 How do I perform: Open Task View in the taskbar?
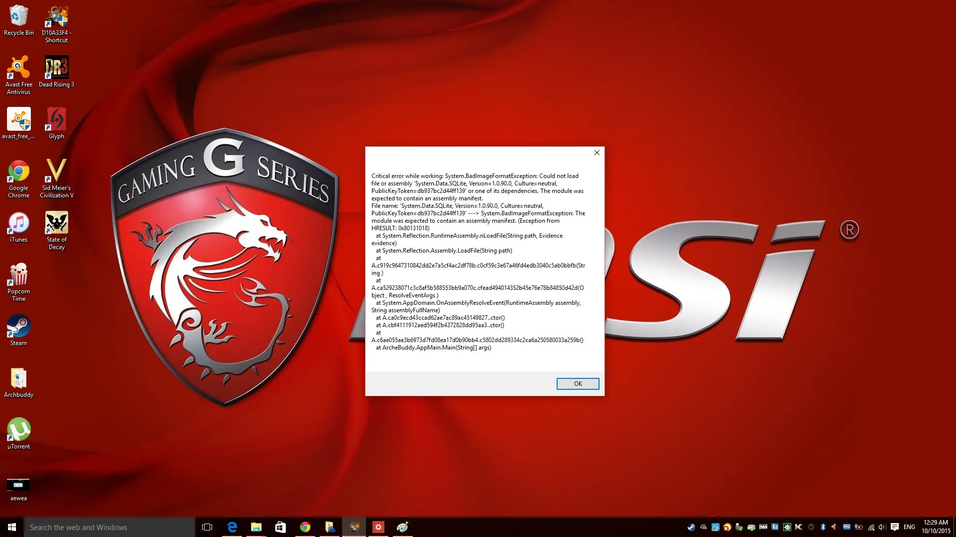pyautogui.click(x=207, y=527)
